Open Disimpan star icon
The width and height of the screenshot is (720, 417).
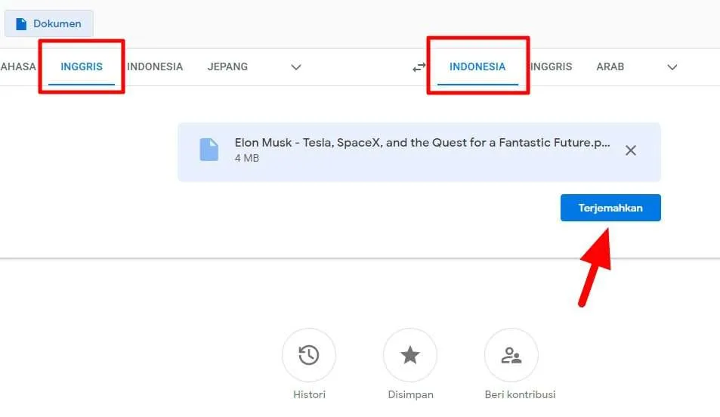[x=410, y=355]
